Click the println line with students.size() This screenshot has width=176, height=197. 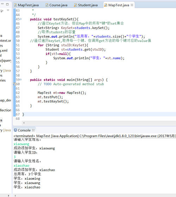click(91, 36)
